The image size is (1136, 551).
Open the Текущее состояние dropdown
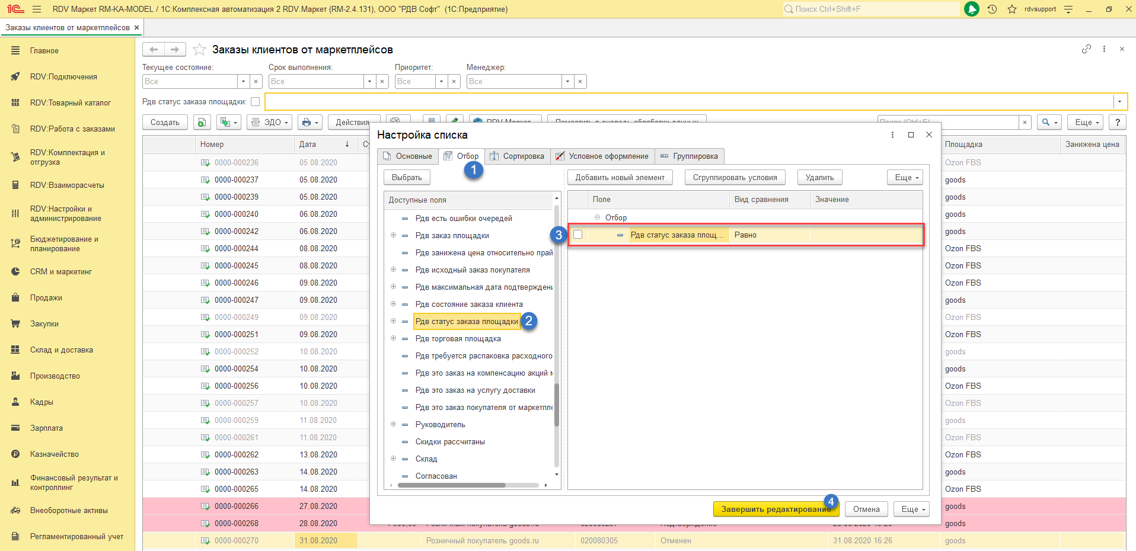[243, 81]
